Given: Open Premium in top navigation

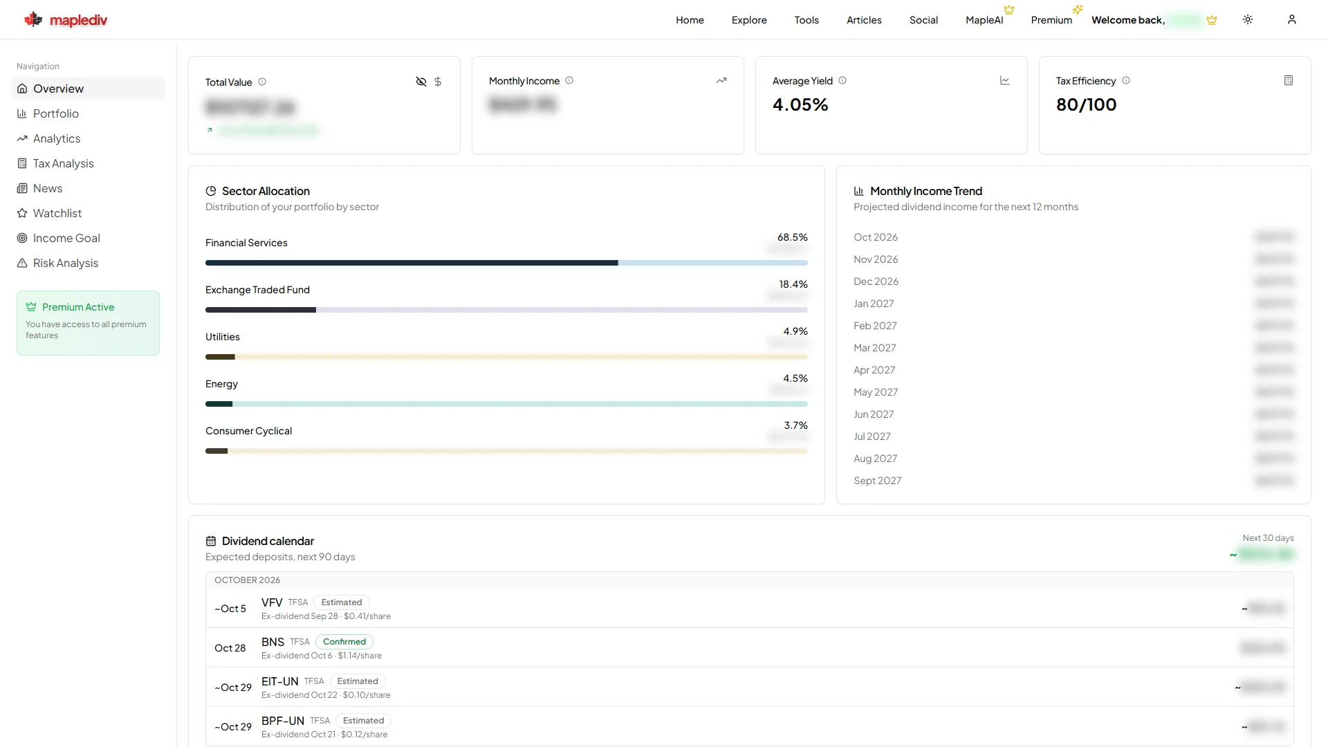Looking at the screenshot, I should tap(1051, 20).
